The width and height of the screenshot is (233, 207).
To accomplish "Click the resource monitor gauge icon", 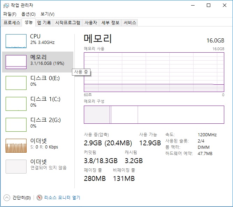I will pyautogui.click(x=39, y=198).
